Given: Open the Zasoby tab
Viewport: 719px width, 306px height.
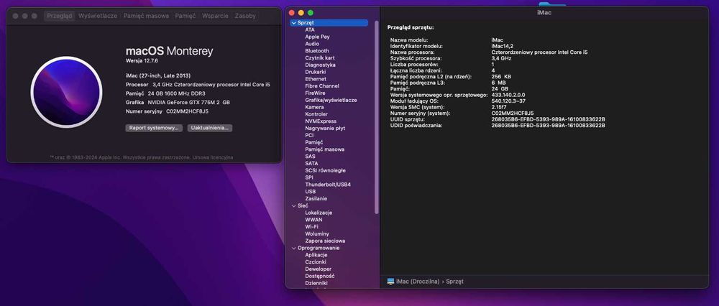Looking at the screenshot, I should 245,16.
